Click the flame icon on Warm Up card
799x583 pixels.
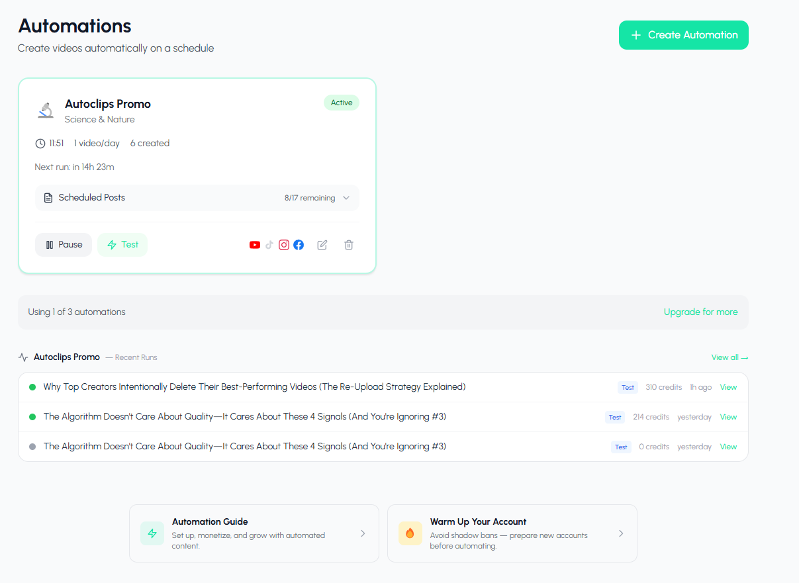point(410,533)
